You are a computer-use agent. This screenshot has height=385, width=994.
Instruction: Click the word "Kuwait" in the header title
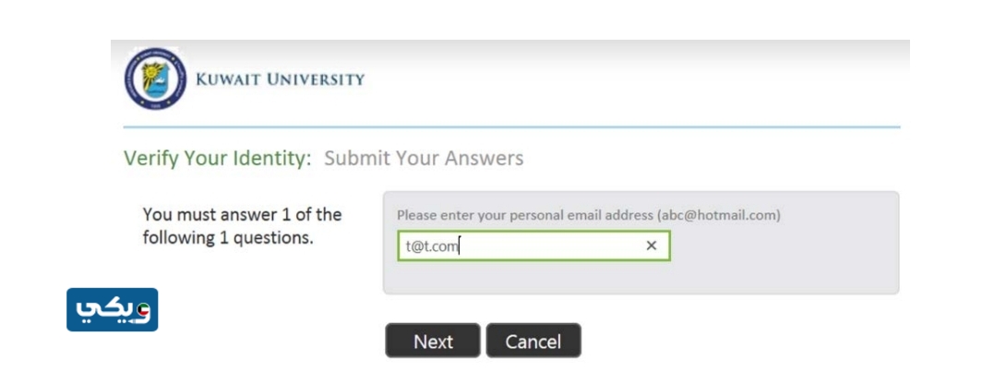[228, 79]
